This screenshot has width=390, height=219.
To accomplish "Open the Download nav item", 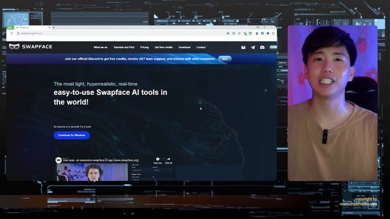I will point(184,47).
